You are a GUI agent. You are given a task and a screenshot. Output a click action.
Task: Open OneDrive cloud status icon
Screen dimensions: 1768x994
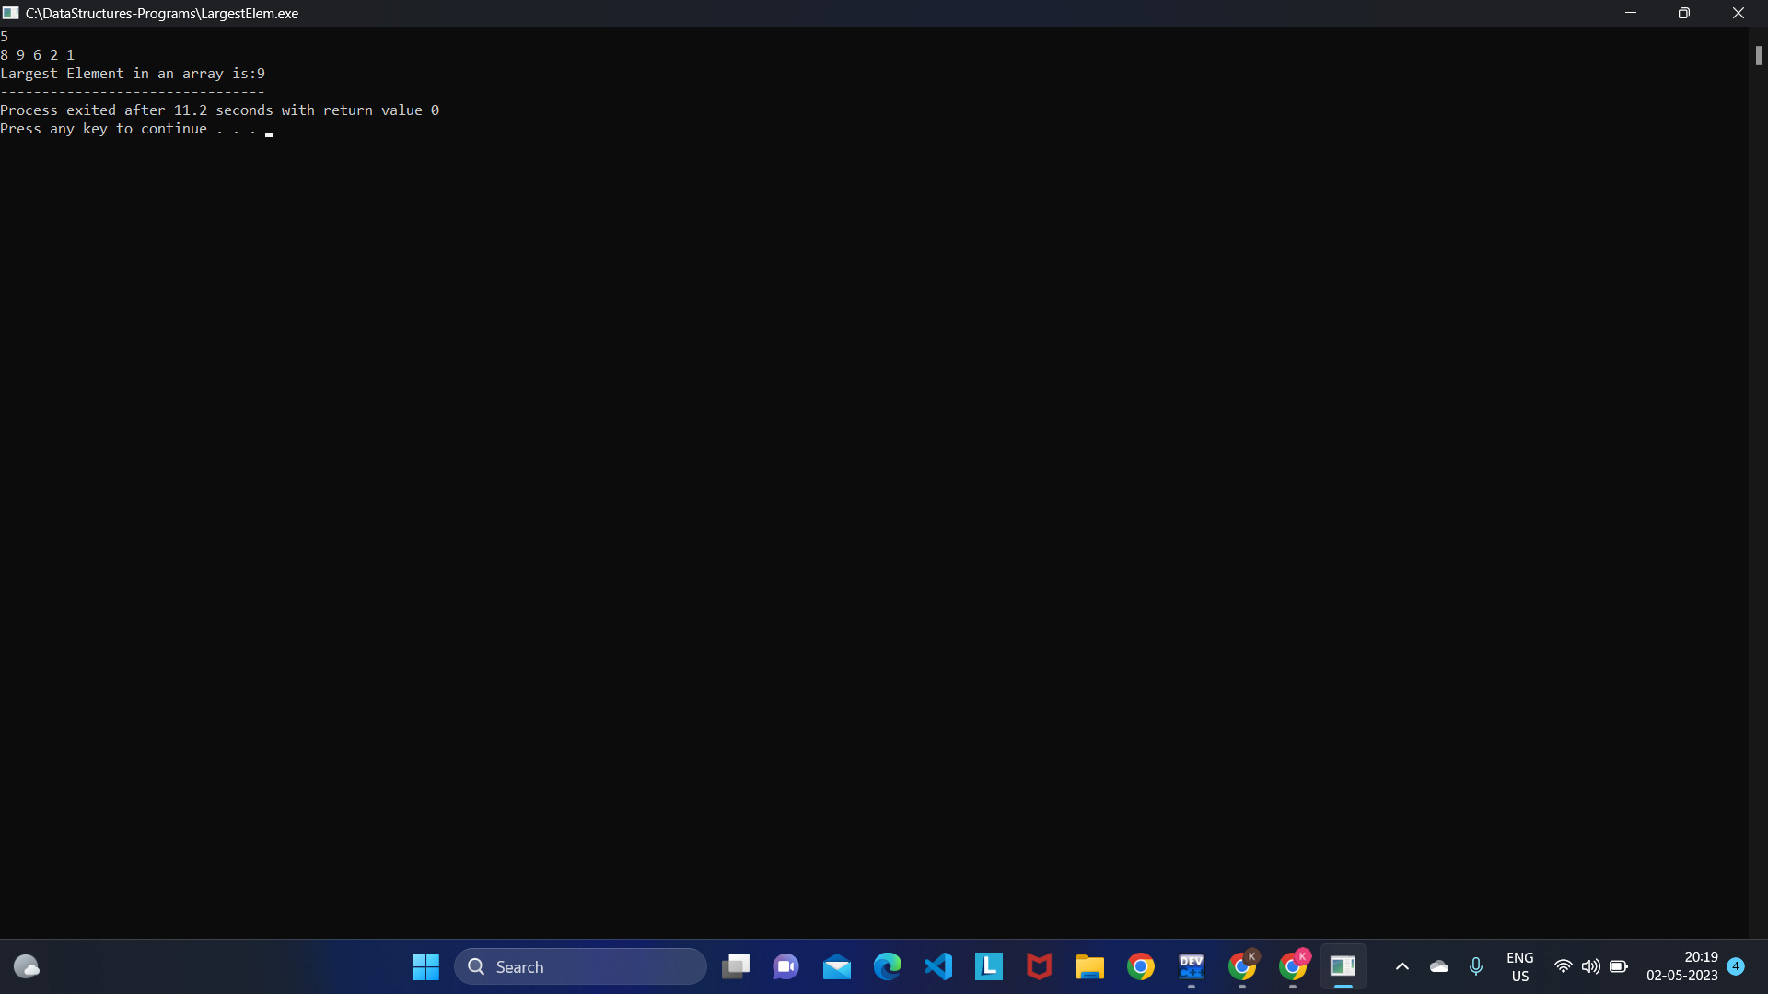coord(1438,966)
